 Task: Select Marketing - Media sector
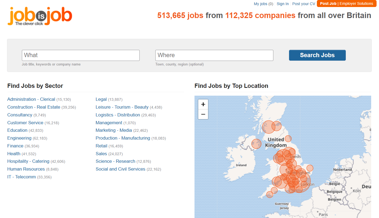pos(114,130)
